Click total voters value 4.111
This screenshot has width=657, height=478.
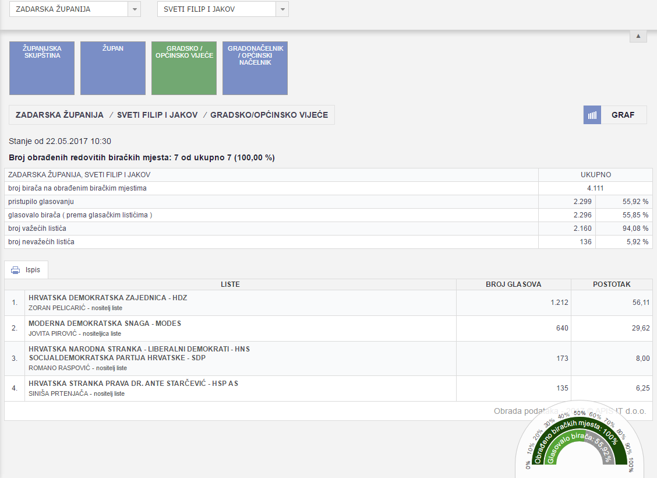point(595,188)
